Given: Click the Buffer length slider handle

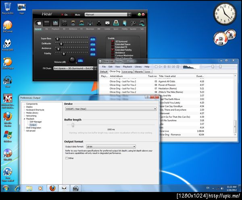Looking at the screenshot, I should [73, 125].
